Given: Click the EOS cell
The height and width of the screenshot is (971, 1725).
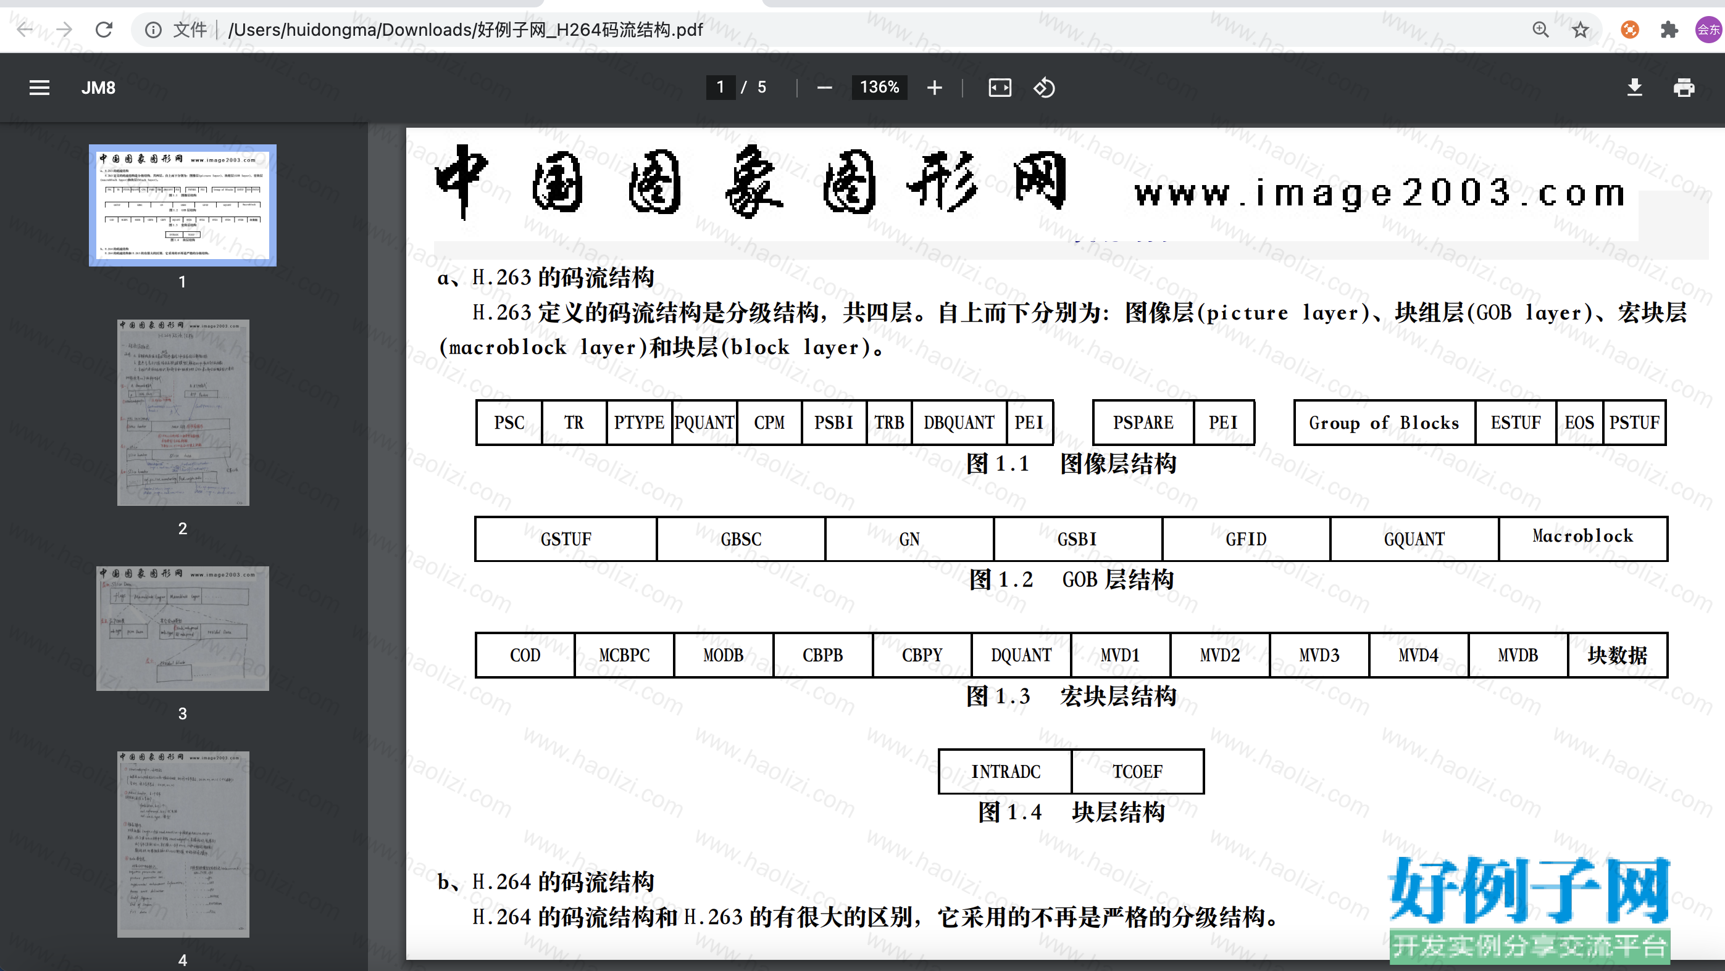Looking at the screenshot, I should click(x=1579, y=423).
